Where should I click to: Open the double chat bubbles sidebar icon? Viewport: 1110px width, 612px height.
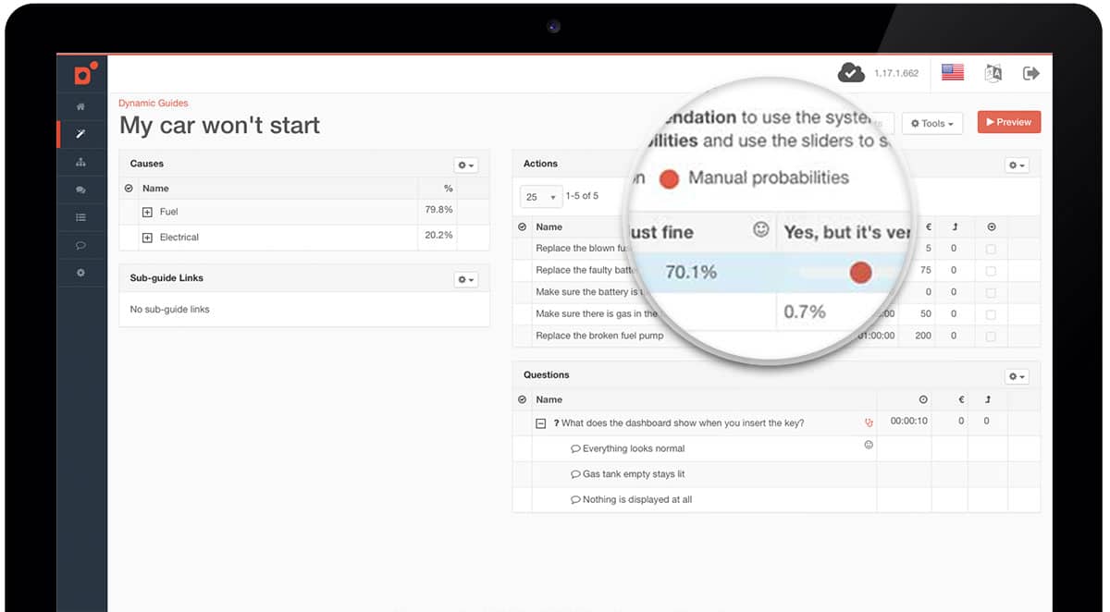(80, 190)
